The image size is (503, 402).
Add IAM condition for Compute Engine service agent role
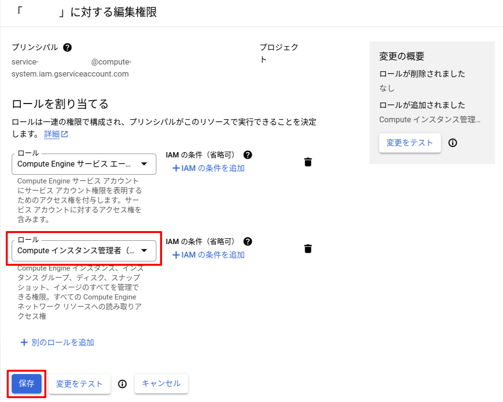tap(208, 168)
